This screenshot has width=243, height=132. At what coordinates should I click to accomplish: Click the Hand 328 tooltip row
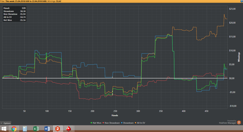[x=15, y=8]
